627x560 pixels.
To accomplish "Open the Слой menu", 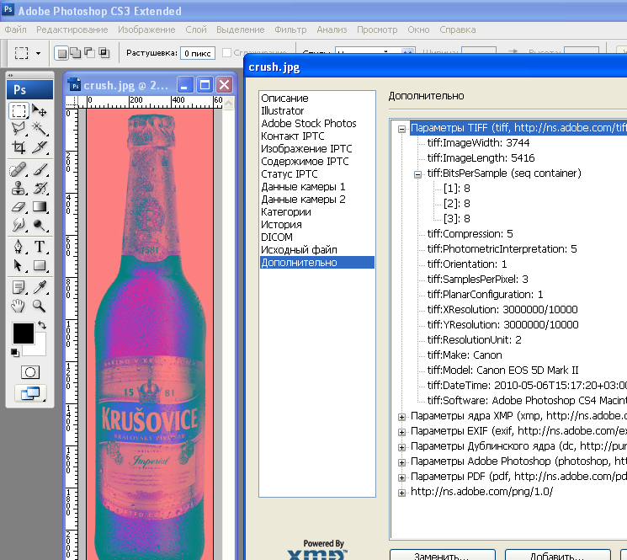I will pos(196,29).
